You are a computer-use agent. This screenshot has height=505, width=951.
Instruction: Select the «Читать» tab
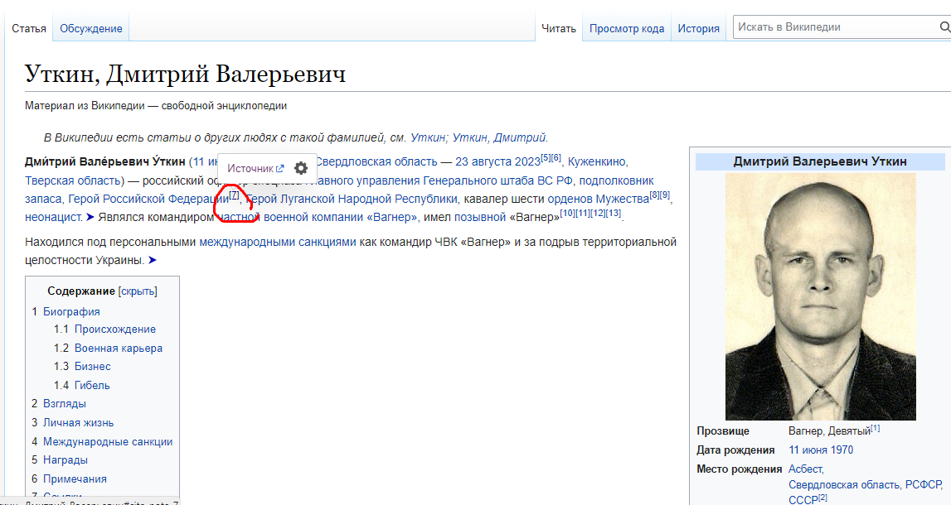coord(559,28)
